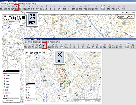
Task: Click the 設定 settings icon in back window
Action: 5,8
